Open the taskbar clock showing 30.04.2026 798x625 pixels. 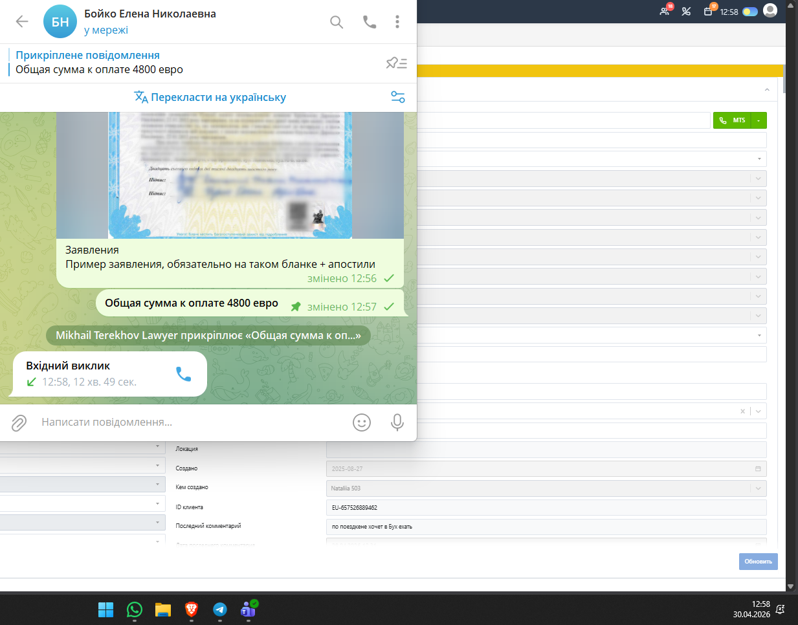pyautogui.click(x=751, y=609)
